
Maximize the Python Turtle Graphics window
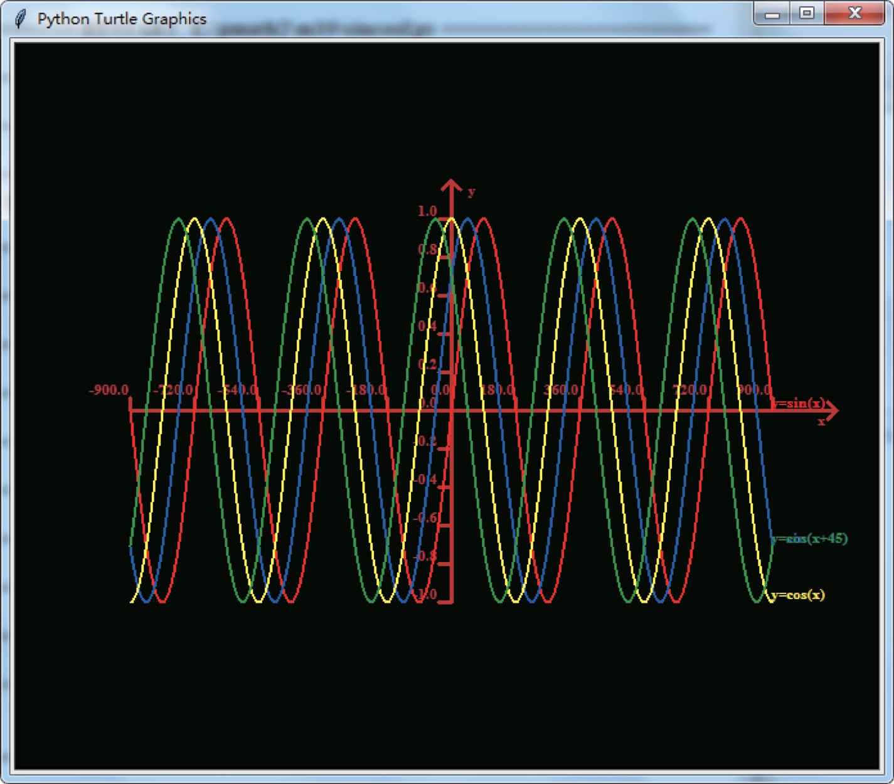807,14
